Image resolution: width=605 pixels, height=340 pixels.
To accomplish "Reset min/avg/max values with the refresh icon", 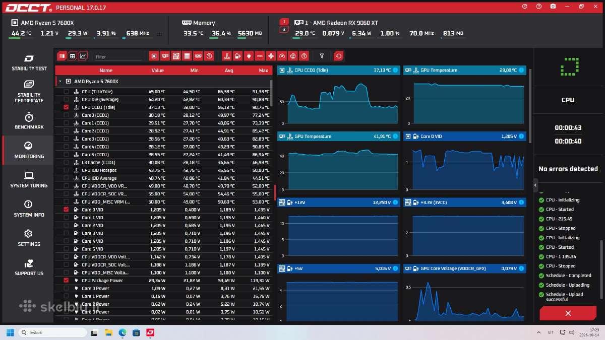I will point(338,56).
